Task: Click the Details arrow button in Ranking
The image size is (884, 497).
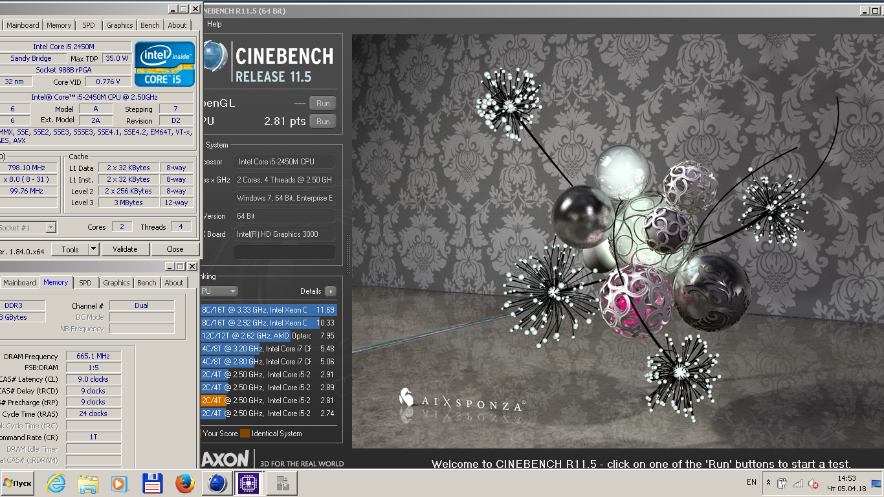Action: coord(330,291)
